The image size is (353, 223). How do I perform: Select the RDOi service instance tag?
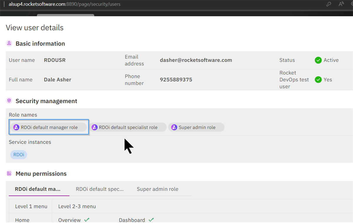coord(18,155)
